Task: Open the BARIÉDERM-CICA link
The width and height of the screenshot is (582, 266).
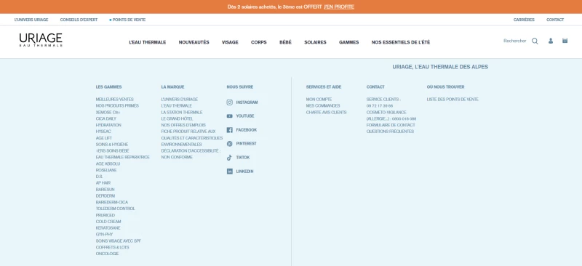Action: (112, 202)
